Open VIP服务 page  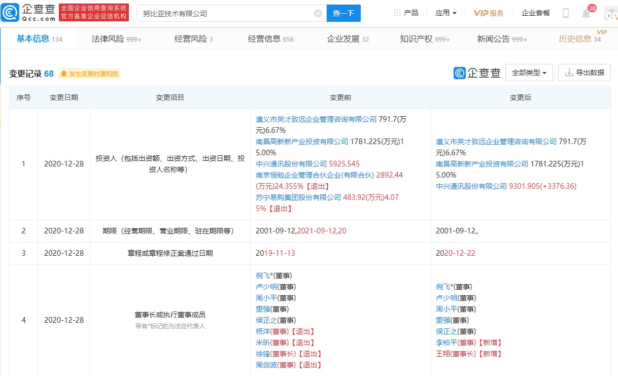pos(489,13)
